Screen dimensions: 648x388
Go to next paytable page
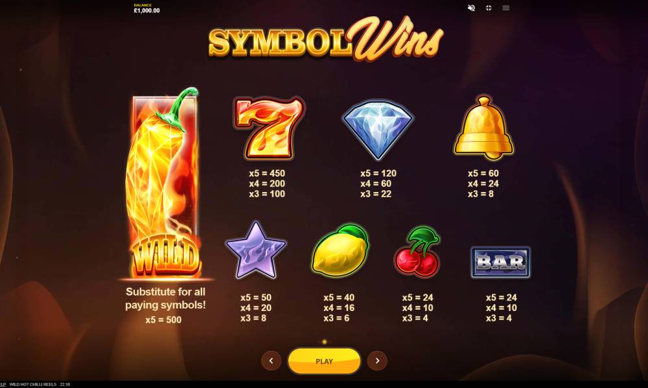click(x=377, y=361)
